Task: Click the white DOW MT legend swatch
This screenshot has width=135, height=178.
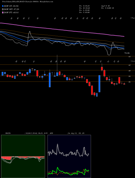Action: coord(3,9)
